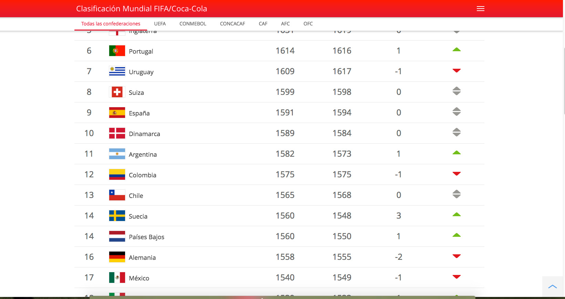Open the Uruguay team link
Viewport: 565px width, 299px height.
click(x=141, y=72)
